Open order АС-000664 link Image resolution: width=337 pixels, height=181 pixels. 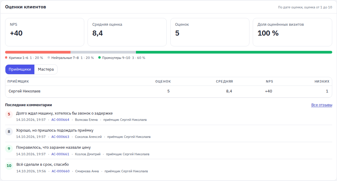click(60, 120)
